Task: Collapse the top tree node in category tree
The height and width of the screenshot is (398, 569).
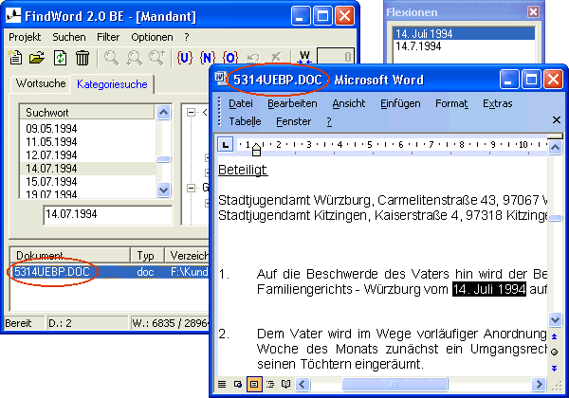Action: [x=191, y=113]
